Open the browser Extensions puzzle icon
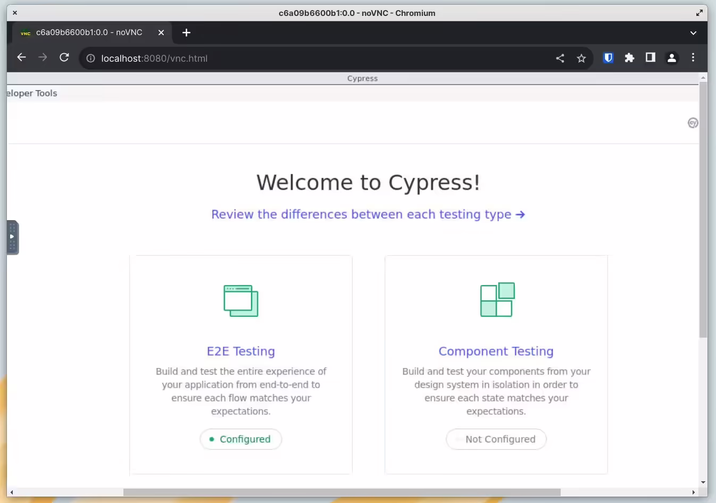716x503 pixels. (629, 58)
